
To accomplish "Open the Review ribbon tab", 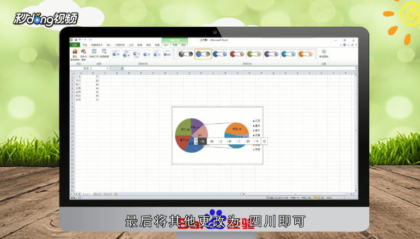I will (x=148, y=45).
